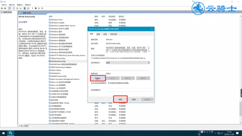Click the 启动类型 column header
This screenshot has height=136, width=242.
[x=112, y=16]
